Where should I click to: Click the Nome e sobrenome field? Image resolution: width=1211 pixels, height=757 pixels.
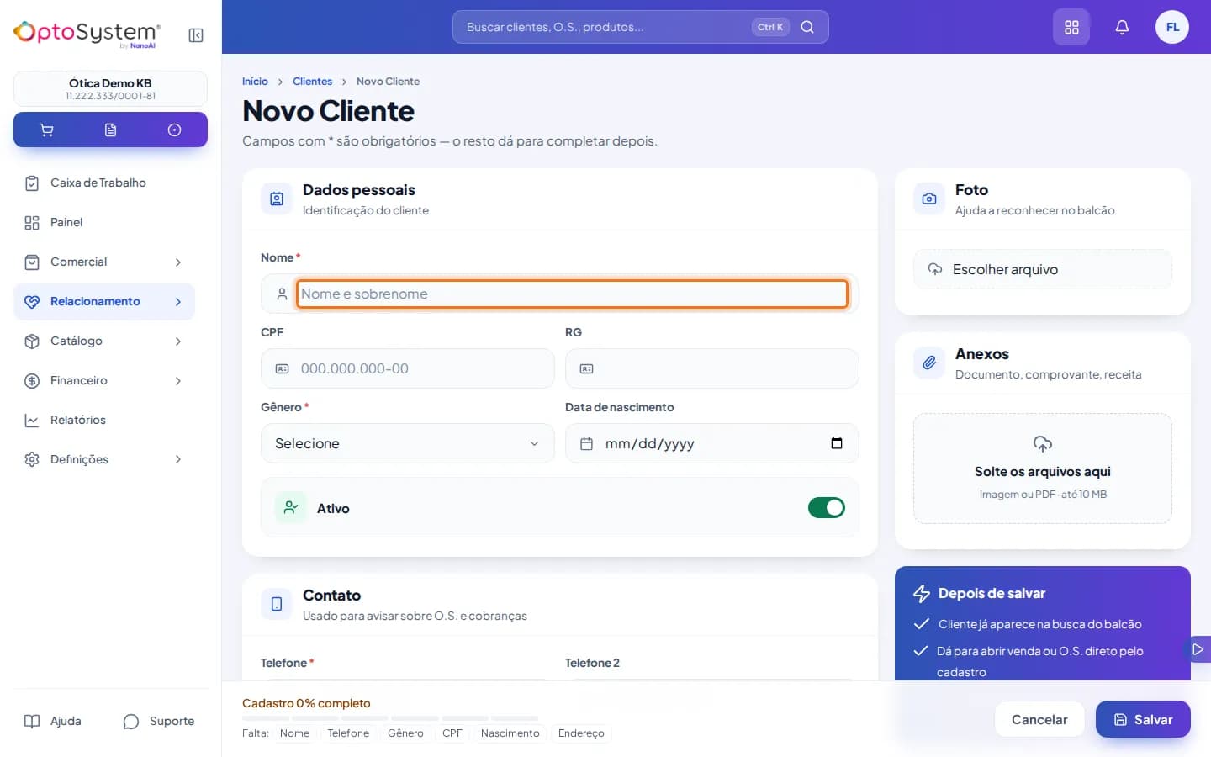[x=572, y=294]
